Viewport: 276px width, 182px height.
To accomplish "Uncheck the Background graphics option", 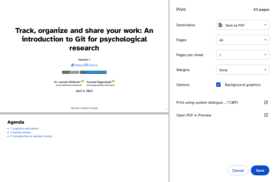I will [219, 85].
